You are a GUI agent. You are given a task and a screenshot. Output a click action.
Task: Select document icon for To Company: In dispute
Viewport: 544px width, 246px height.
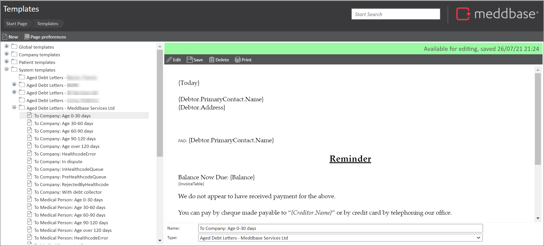click(29, 161)
